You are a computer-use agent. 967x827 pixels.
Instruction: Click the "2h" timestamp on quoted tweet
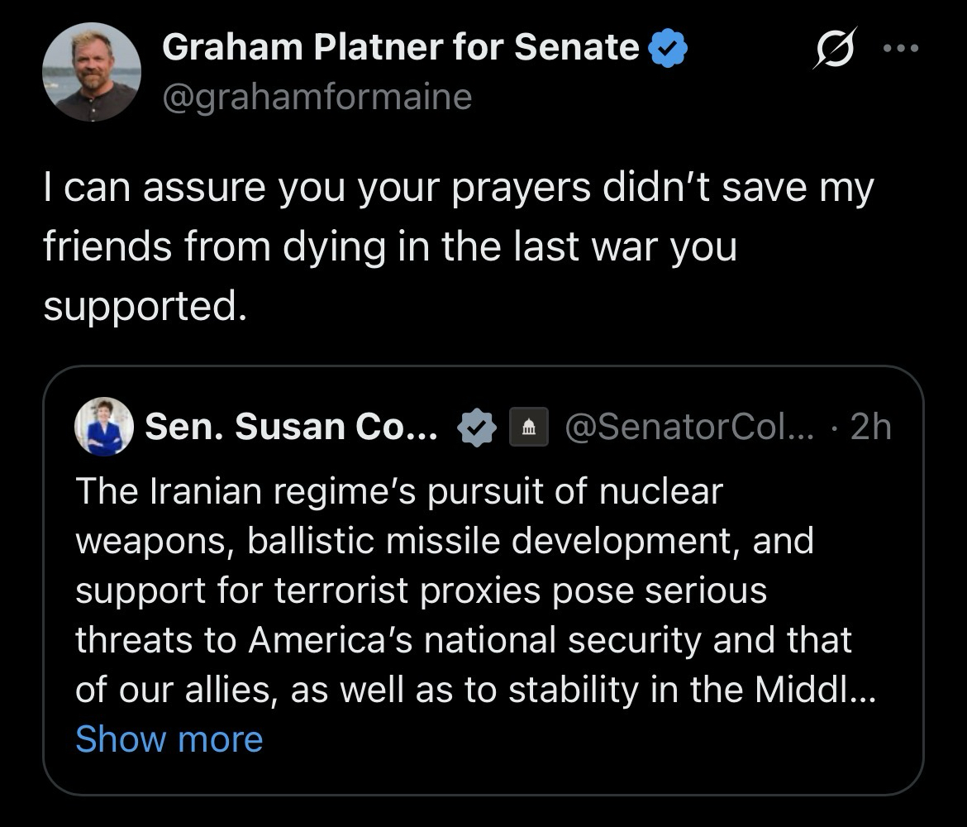[x=870, y=427]
